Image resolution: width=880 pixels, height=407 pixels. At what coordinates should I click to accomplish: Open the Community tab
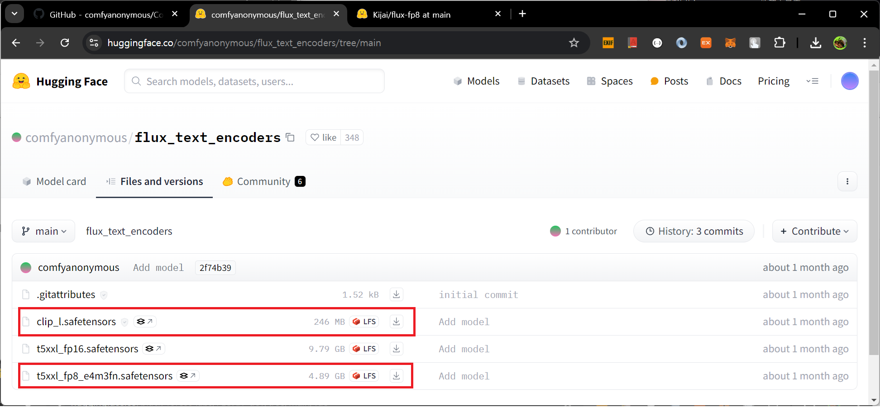tap(264, 182)
